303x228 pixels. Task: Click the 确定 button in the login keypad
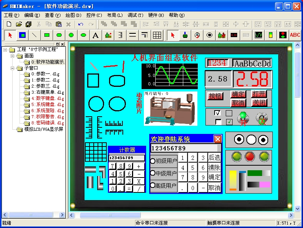tap(214, 178)
